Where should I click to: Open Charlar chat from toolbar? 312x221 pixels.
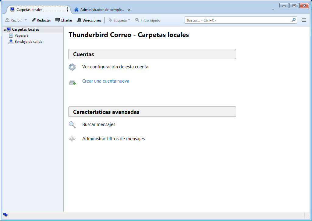[x=64, y=20]
